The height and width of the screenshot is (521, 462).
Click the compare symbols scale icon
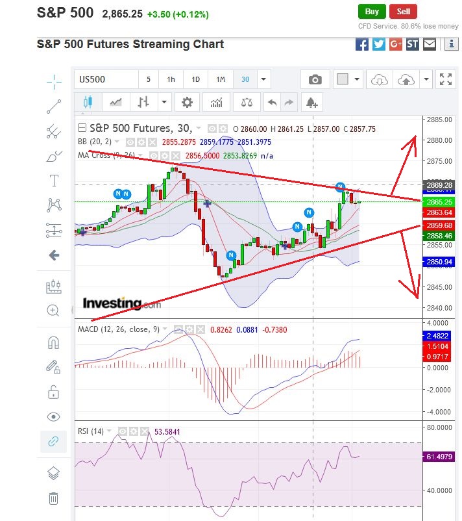(x=247, y=102)
